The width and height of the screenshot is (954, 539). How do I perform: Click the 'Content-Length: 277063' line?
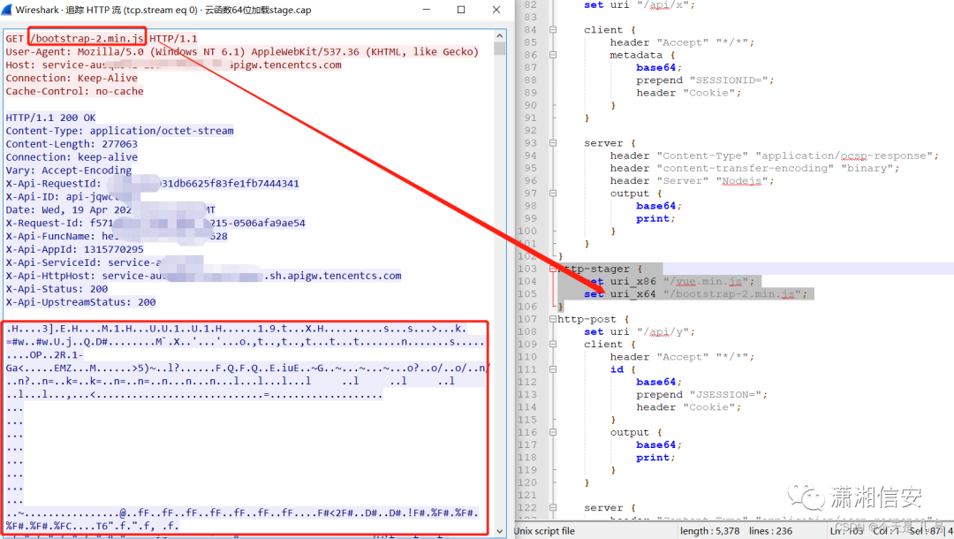point(72,144)
